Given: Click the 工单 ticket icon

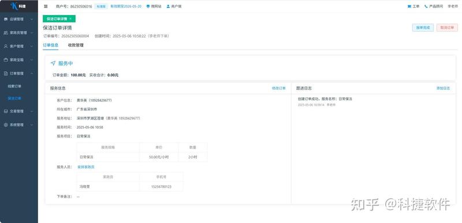Looking at the screenshot, I should tap(409, 6).
